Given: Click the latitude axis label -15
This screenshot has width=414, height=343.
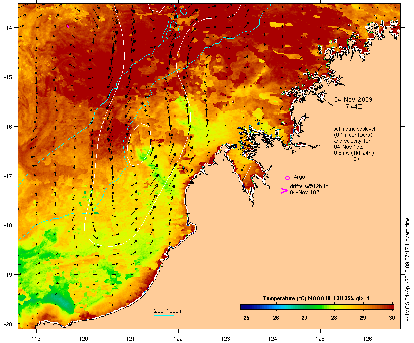Looking at the screenshot, I should (7, 77).
